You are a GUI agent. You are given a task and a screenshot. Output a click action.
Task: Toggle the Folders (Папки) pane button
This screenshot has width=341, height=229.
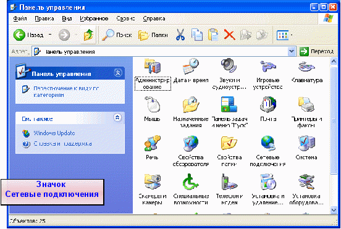[x=153, y=35]
